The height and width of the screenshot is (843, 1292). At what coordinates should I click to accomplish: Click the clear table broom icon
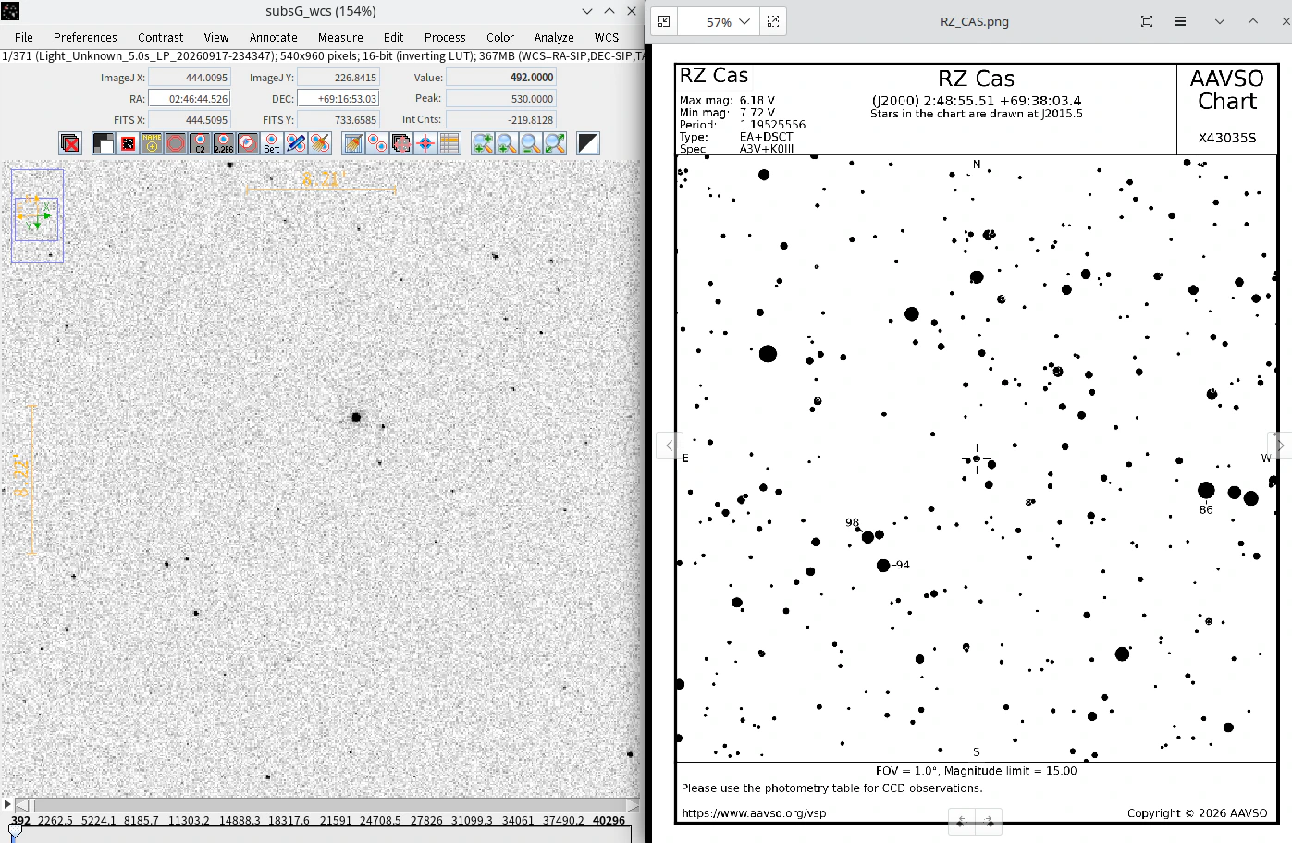tap(353, 143)
